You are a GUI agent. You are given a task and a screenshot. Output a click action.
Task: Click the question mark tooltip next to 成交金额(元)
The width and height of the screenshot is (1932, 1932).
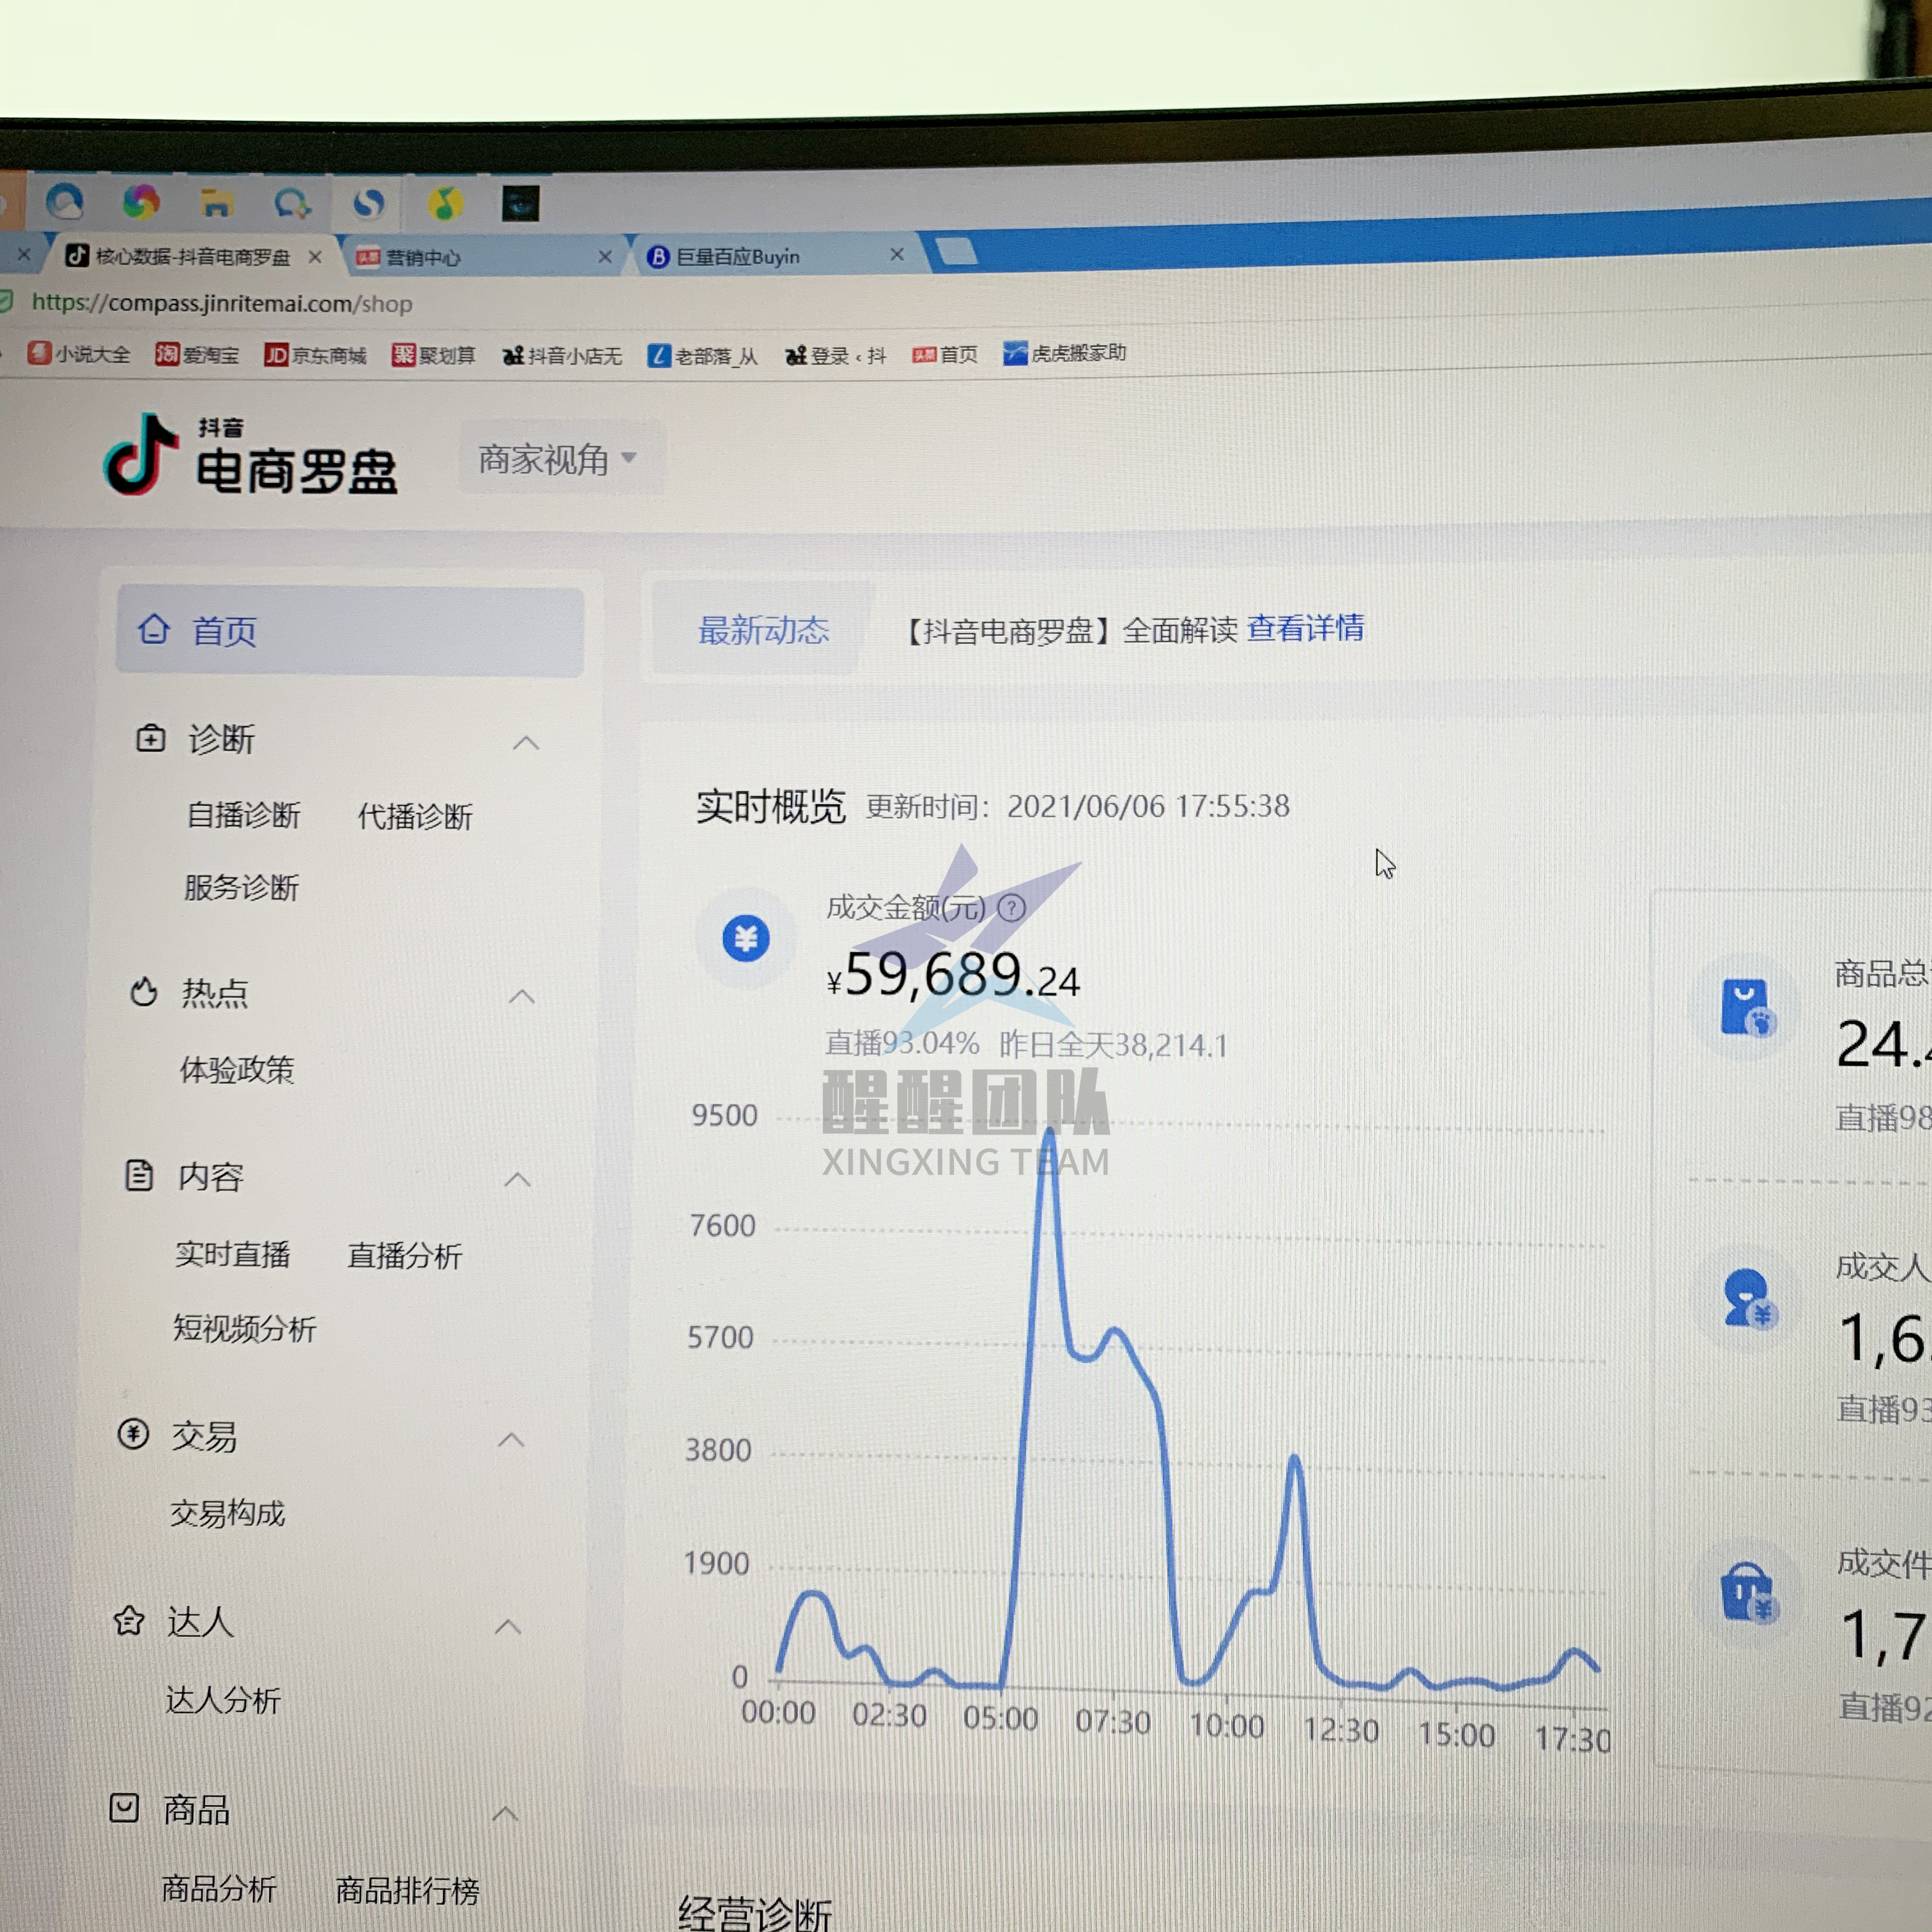tap(1012, 907)
